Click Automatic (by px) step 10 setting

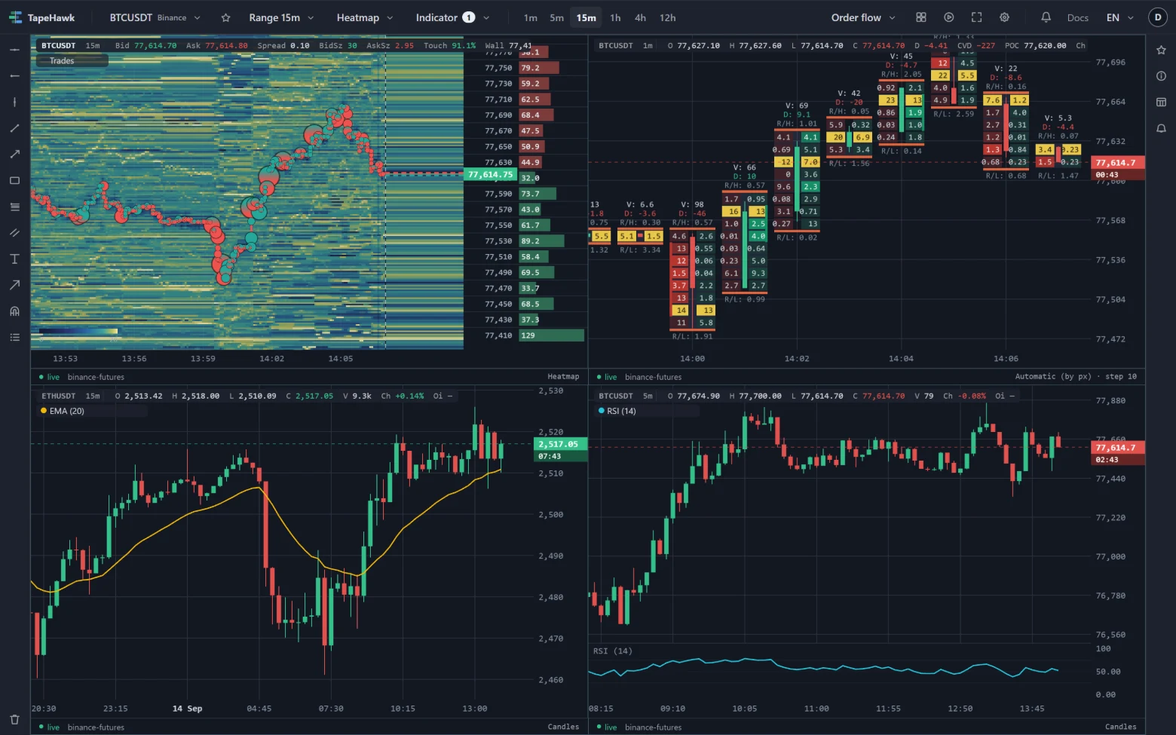pos(1076,376)
